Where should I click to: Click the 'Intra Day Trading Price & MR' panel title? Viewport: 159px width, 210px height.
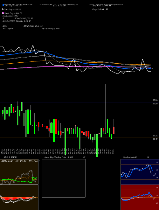pyautogui.click(x=59, y=157)
